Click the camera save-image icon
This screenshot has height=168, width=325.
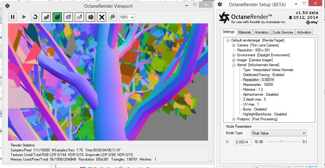pyautogui.click(x=90, y=17)
